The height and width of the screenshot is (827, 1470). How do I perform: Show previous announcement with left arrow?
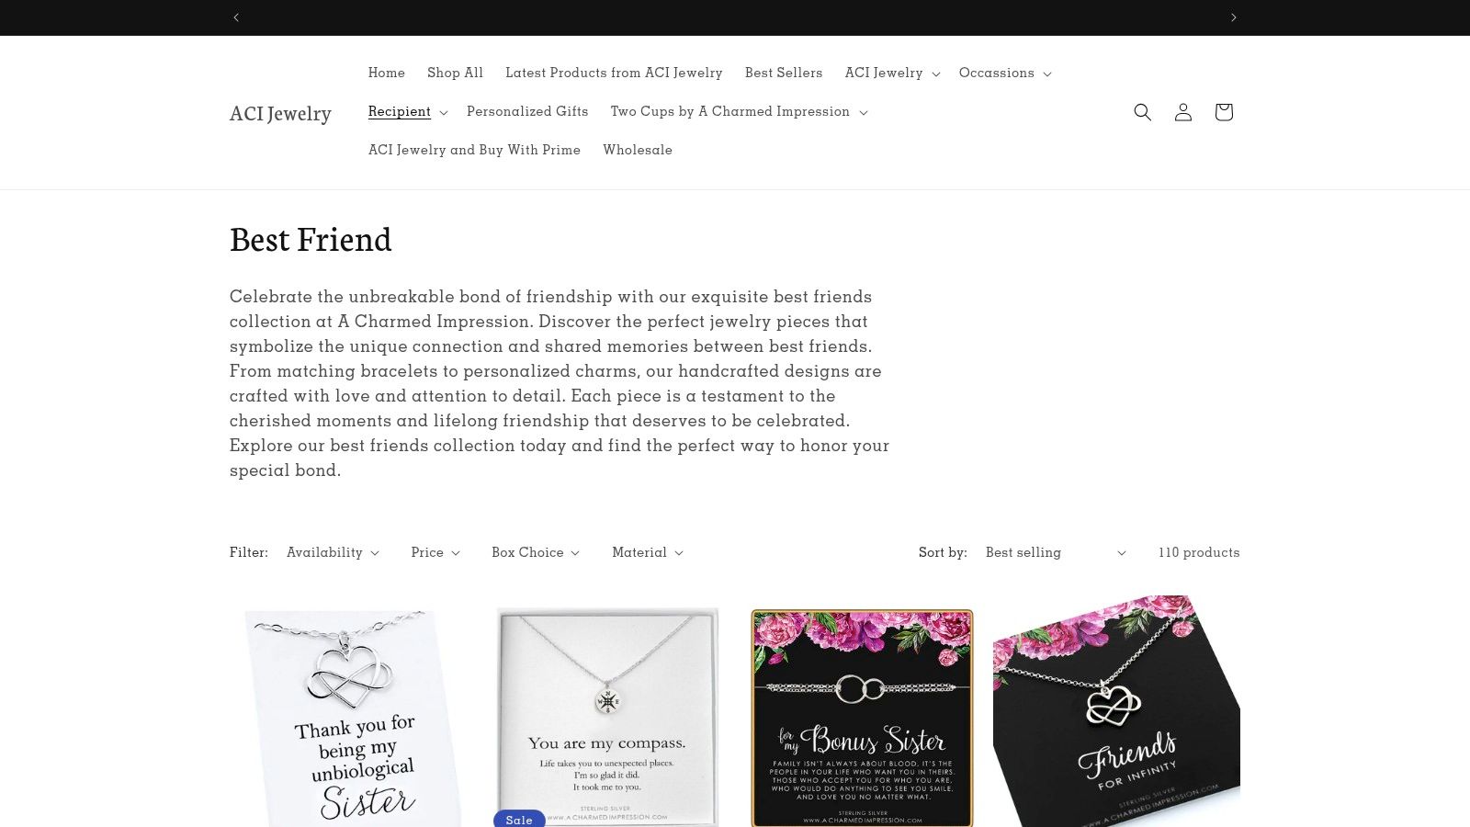click(236, 17)
